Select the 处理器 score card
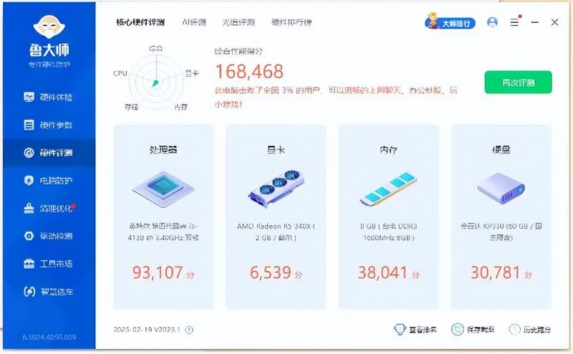 click(x=163, y=217)
